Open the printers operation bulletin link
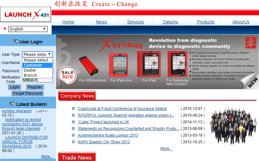259x161 pixels. pyautogui.click(x=17, y=111)
